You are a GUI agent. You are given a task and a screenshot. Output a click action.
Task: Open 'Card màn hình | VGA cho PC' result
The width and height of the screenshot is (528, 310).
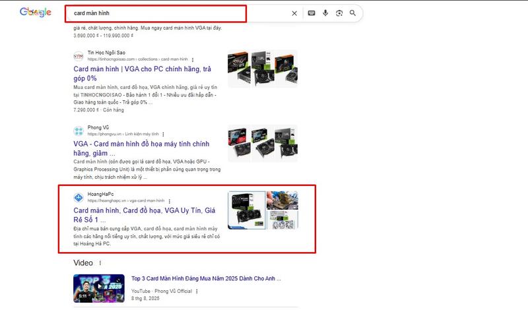pyautogui.click(x=142, y=73)
